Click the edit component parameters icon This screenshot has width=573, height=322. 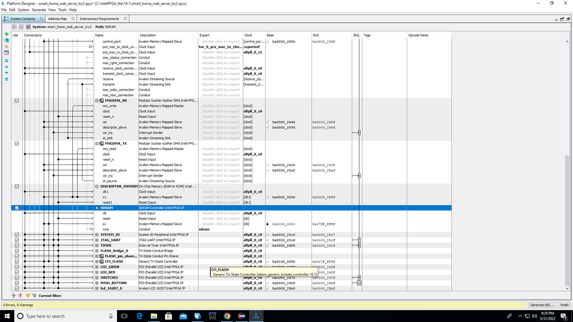[6, 53]
